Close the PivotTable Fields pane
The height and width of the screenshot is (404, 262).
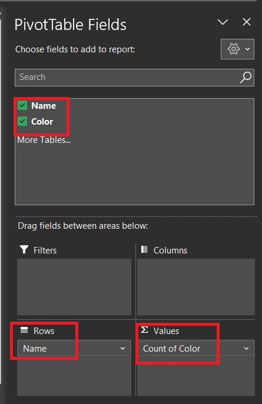247,22
